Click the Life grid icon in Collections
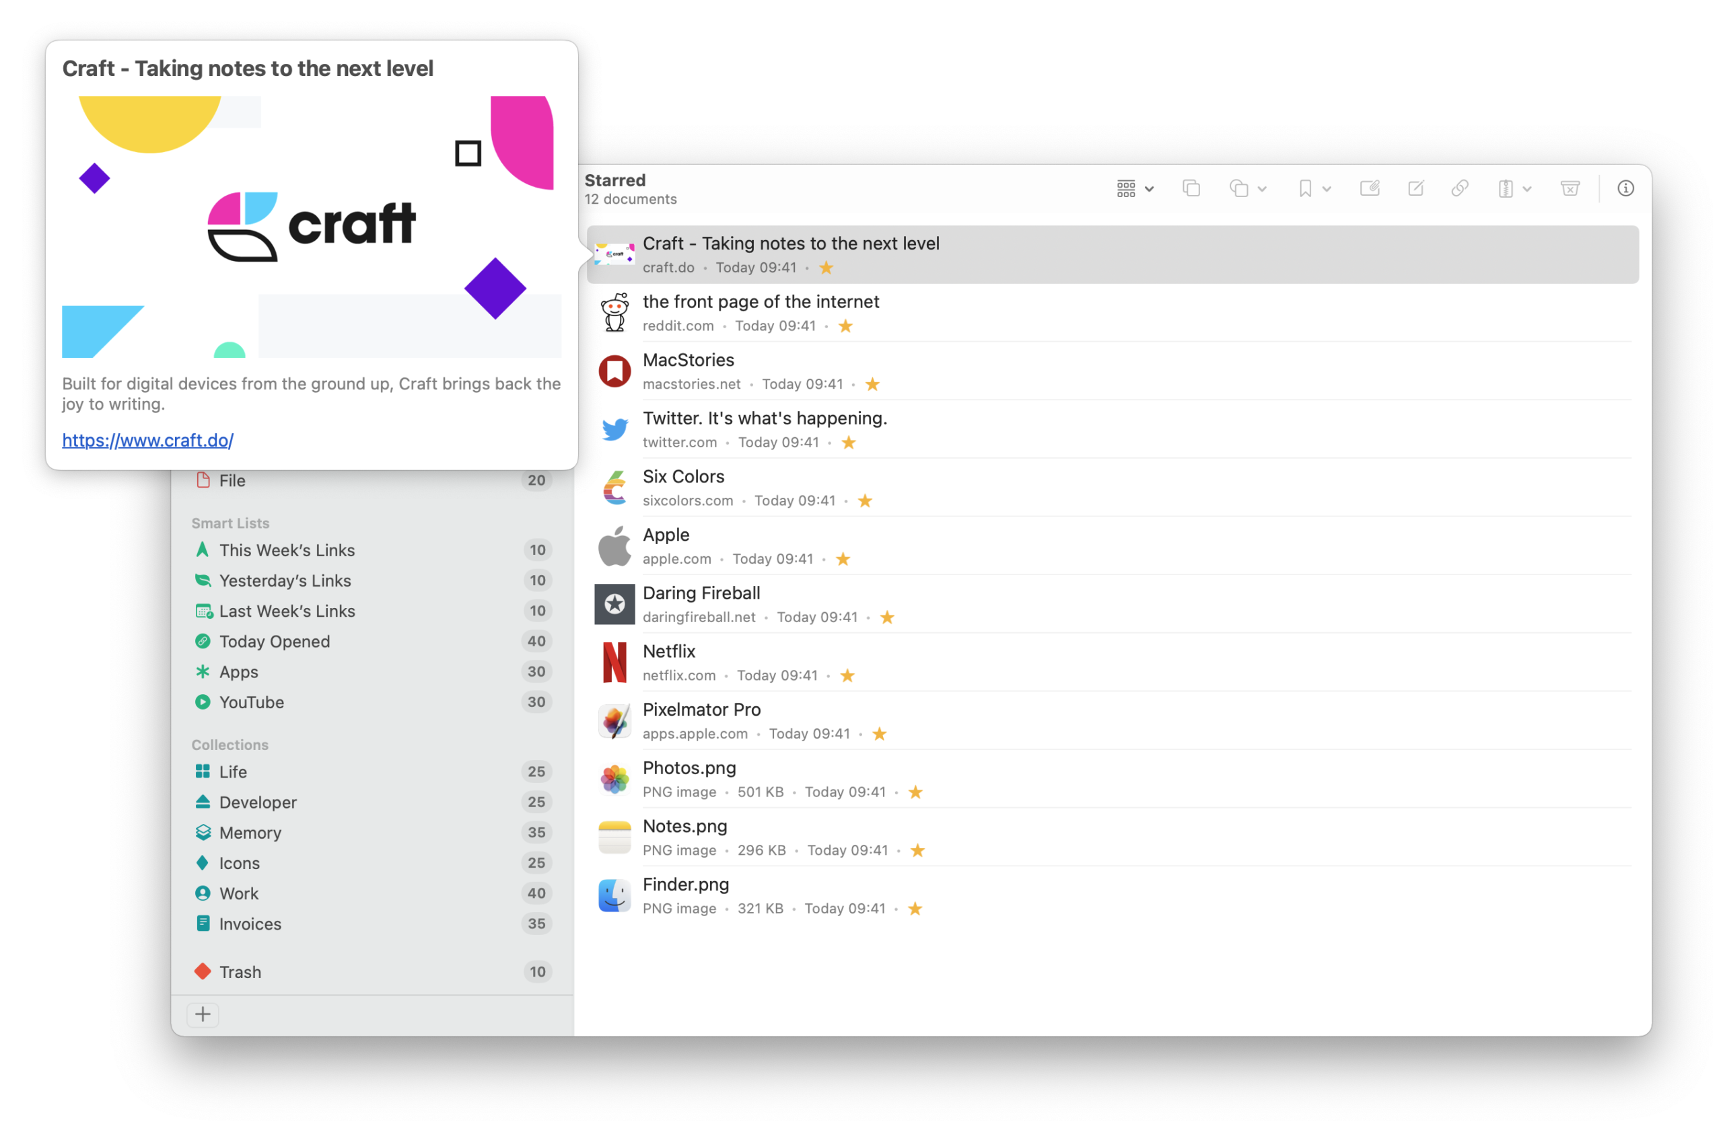Screen dimensions: 1723x1130 click(x=203, y=772)
